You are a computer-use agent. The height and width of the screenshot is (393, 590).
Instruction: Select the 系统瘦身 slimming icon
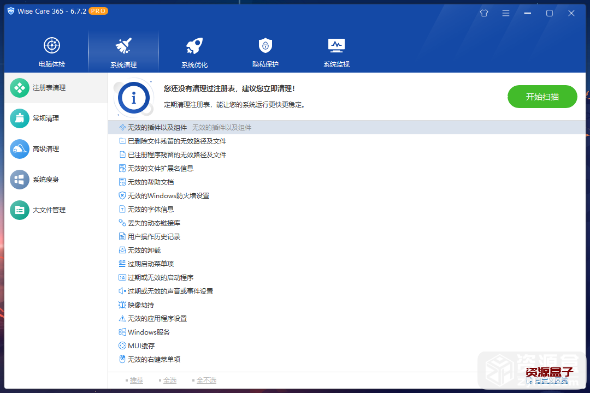click(19, 179)
